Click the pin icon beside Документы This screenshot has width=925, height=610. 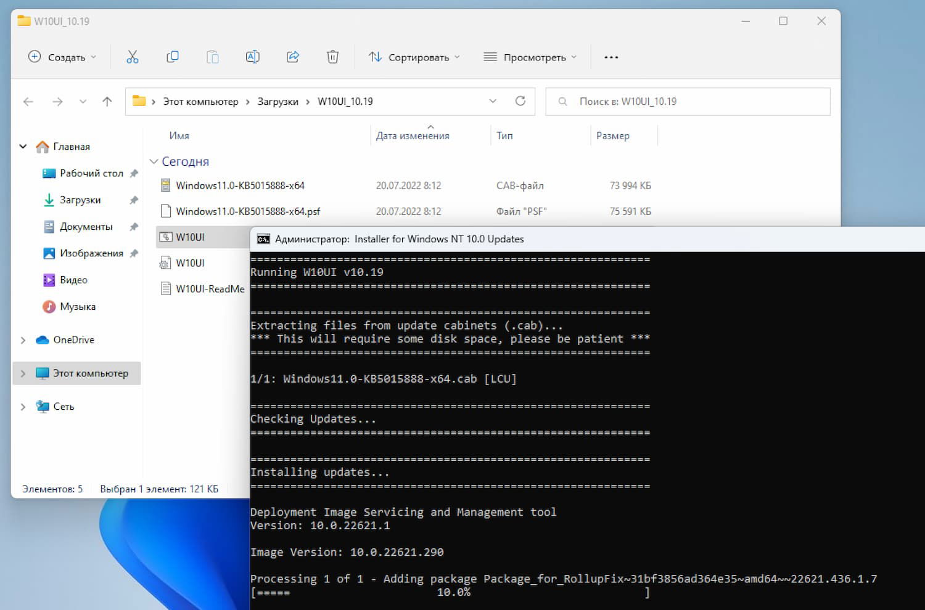tap(134, 227)
